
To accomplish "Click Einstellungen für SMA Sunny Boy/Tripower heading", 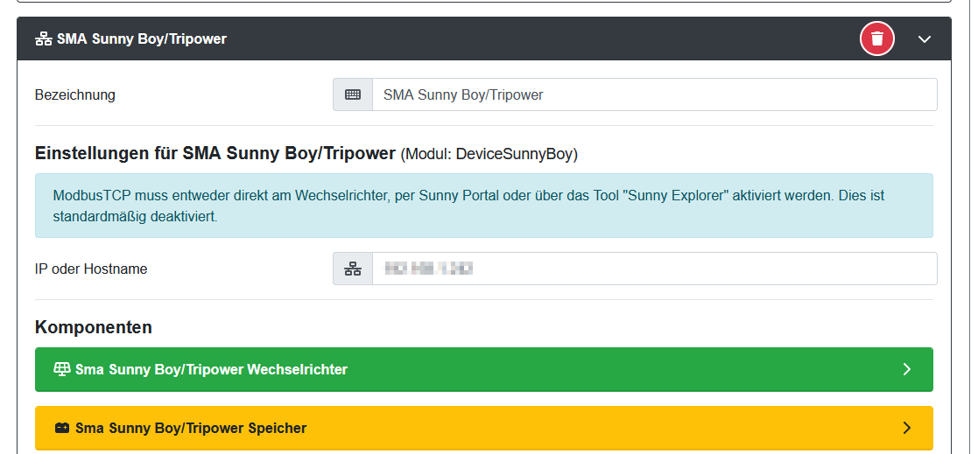I will click(x=215, y=153).
